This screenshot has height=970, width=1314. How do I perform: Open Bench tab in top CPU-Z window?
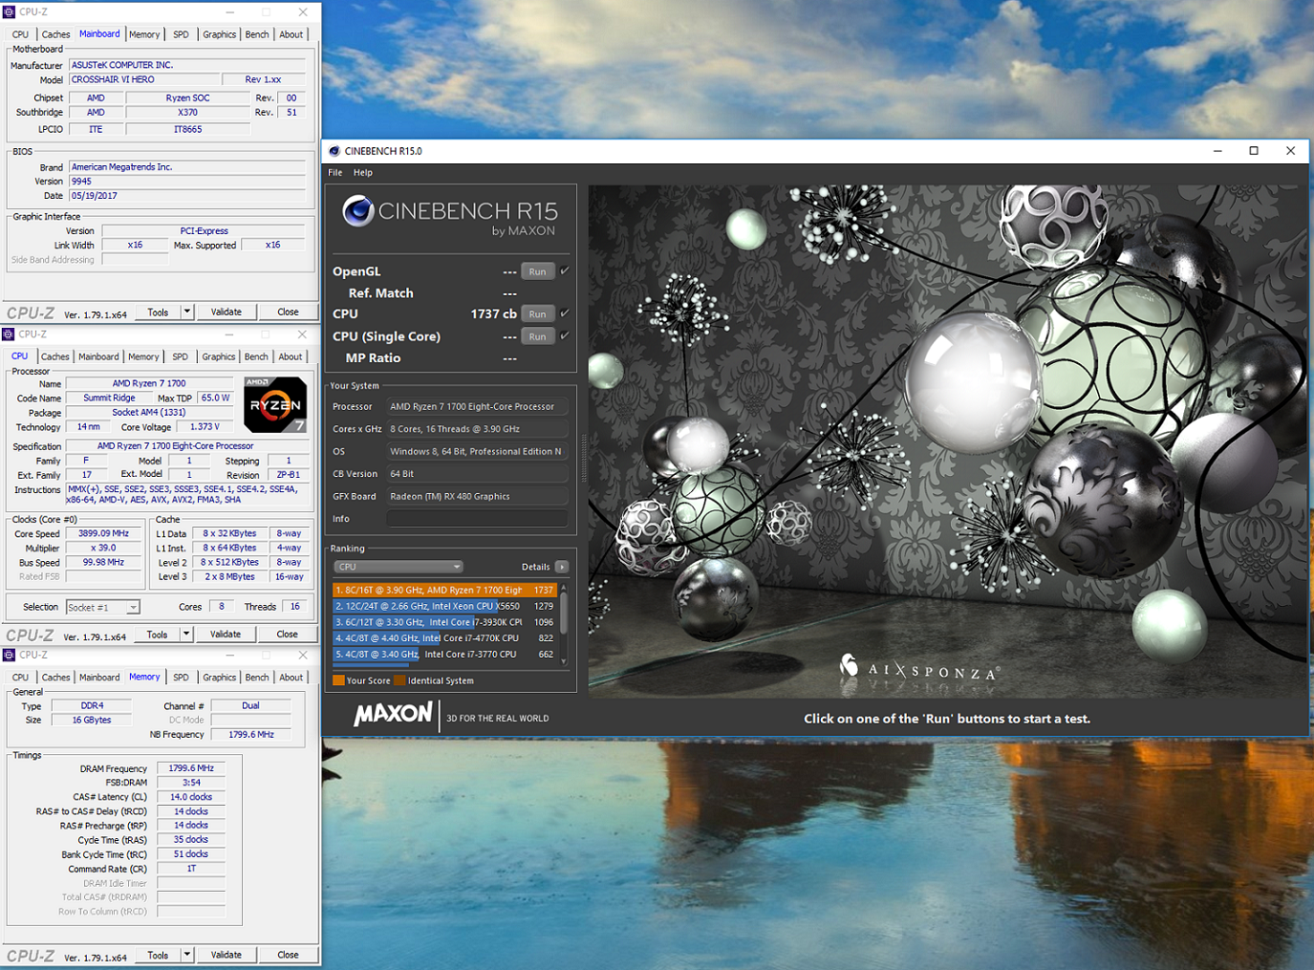[257, 34]
